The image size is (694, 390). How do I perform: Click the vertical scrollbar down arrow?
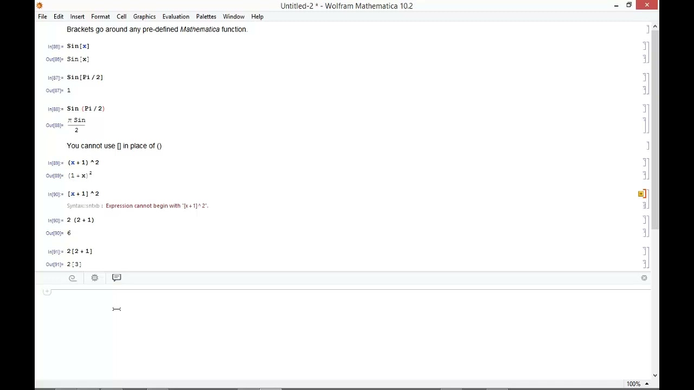point(655,375)
